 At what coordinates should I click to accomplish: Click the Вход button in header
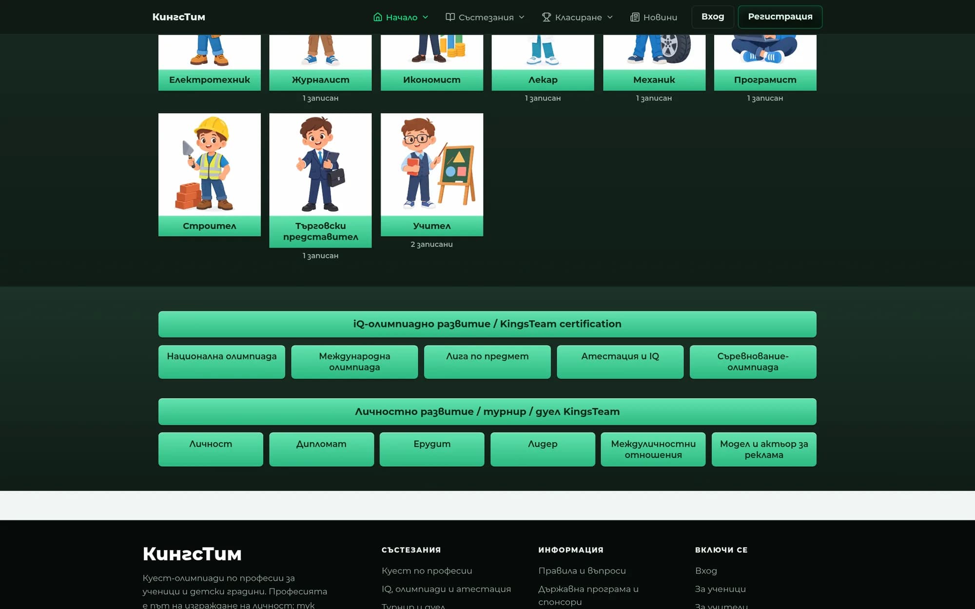point(713,17)
